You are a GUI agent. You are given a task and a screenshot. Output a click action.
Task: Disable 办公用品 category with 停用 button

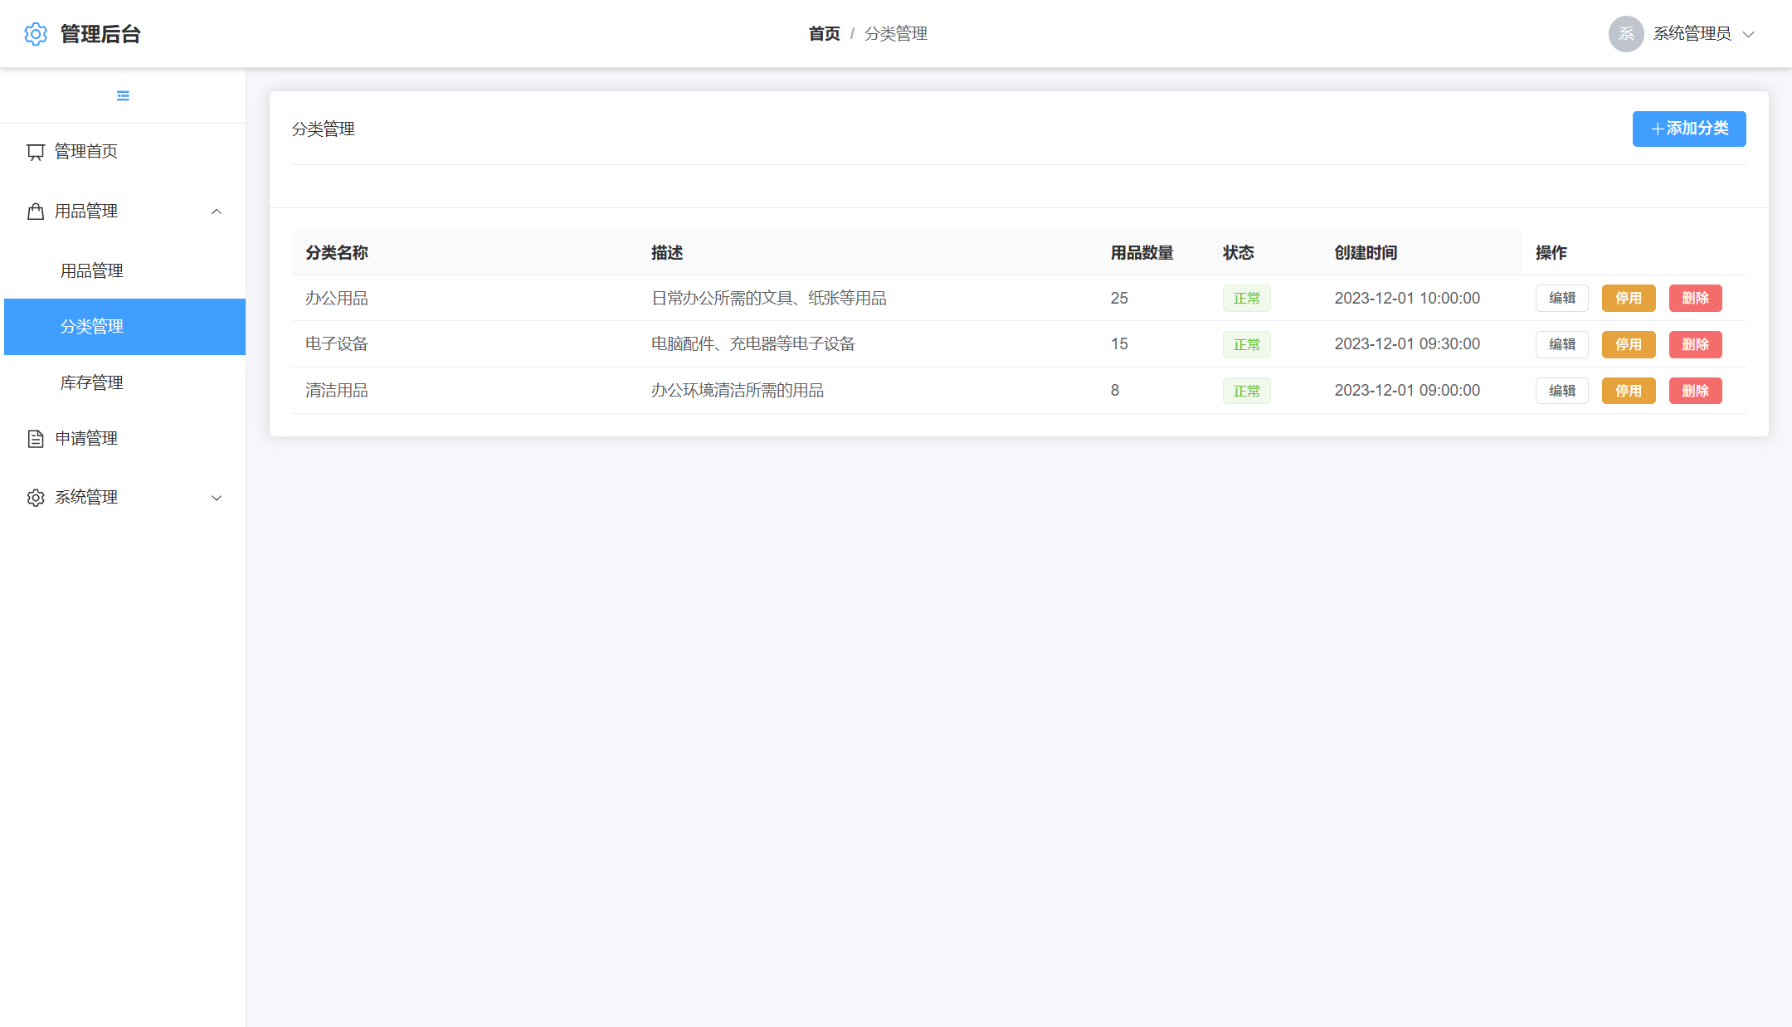pyautogui.click(x=1628, y=298)
